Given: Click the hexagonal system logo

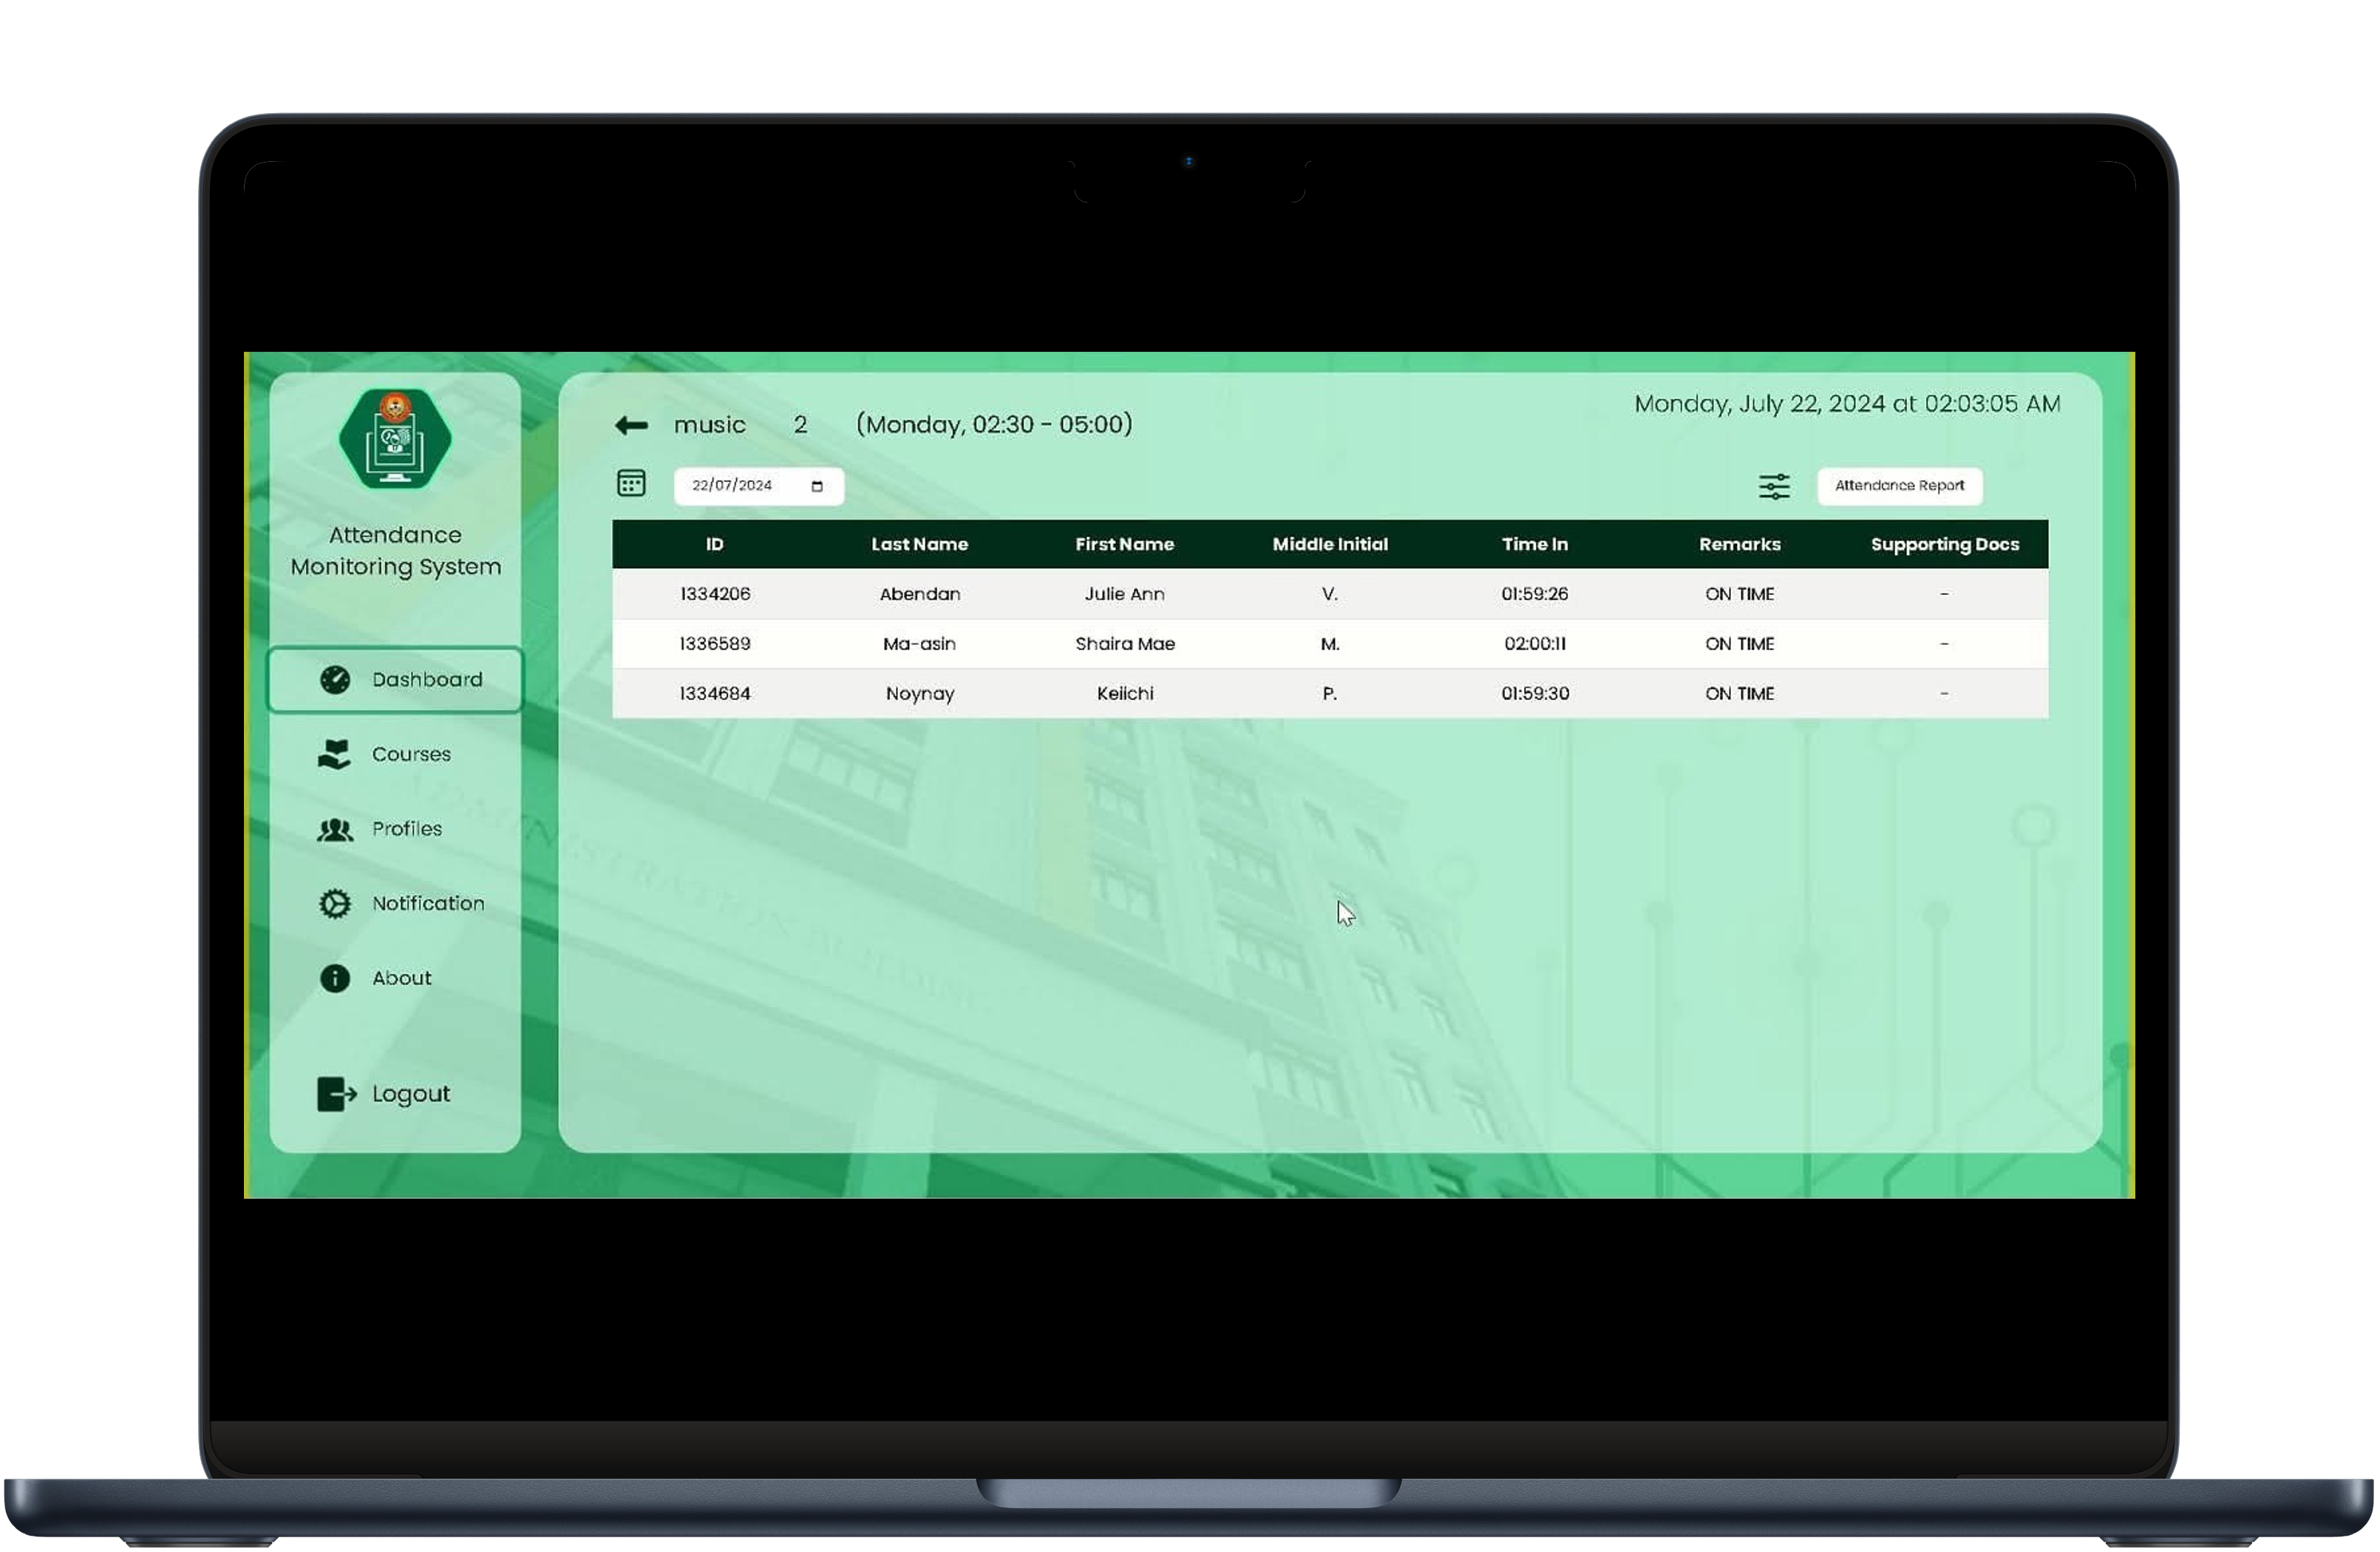Looking at the screenshot, I should click(395, 439).
